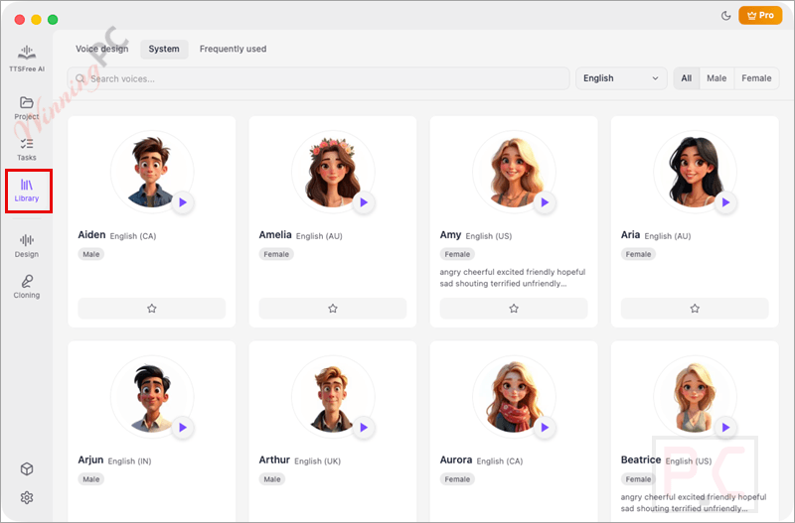Toggle dark mode moon icon
The width and height of the screenshot is (795, 523).
726,16
